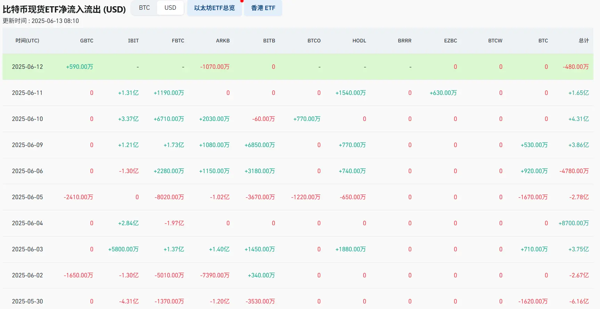Click the ARKB column header
This screenshot has width=600, height=309.
coord(223,41)
